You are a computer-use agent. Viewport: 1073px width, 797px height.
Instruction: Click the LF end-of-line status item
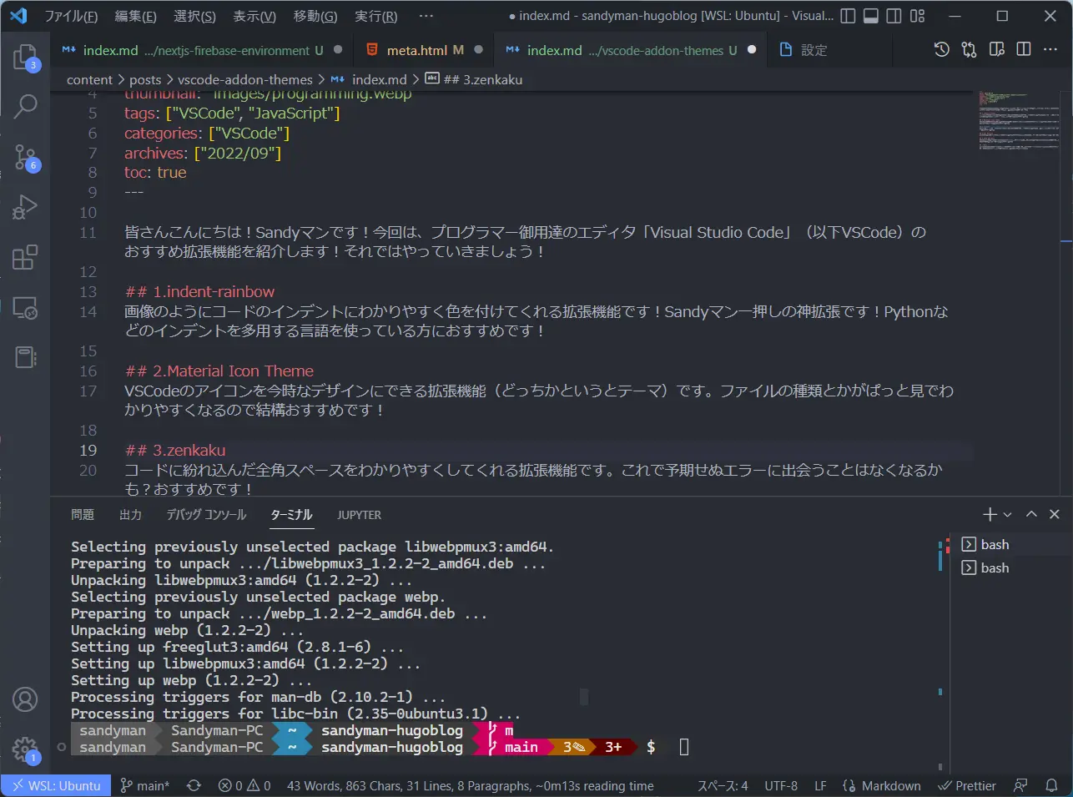(820, 785)
